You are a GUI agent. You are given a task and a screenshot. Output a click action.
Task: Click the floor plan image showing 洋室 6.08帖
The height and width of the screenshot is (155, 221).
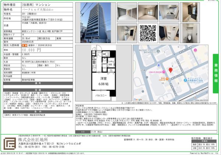104,73
